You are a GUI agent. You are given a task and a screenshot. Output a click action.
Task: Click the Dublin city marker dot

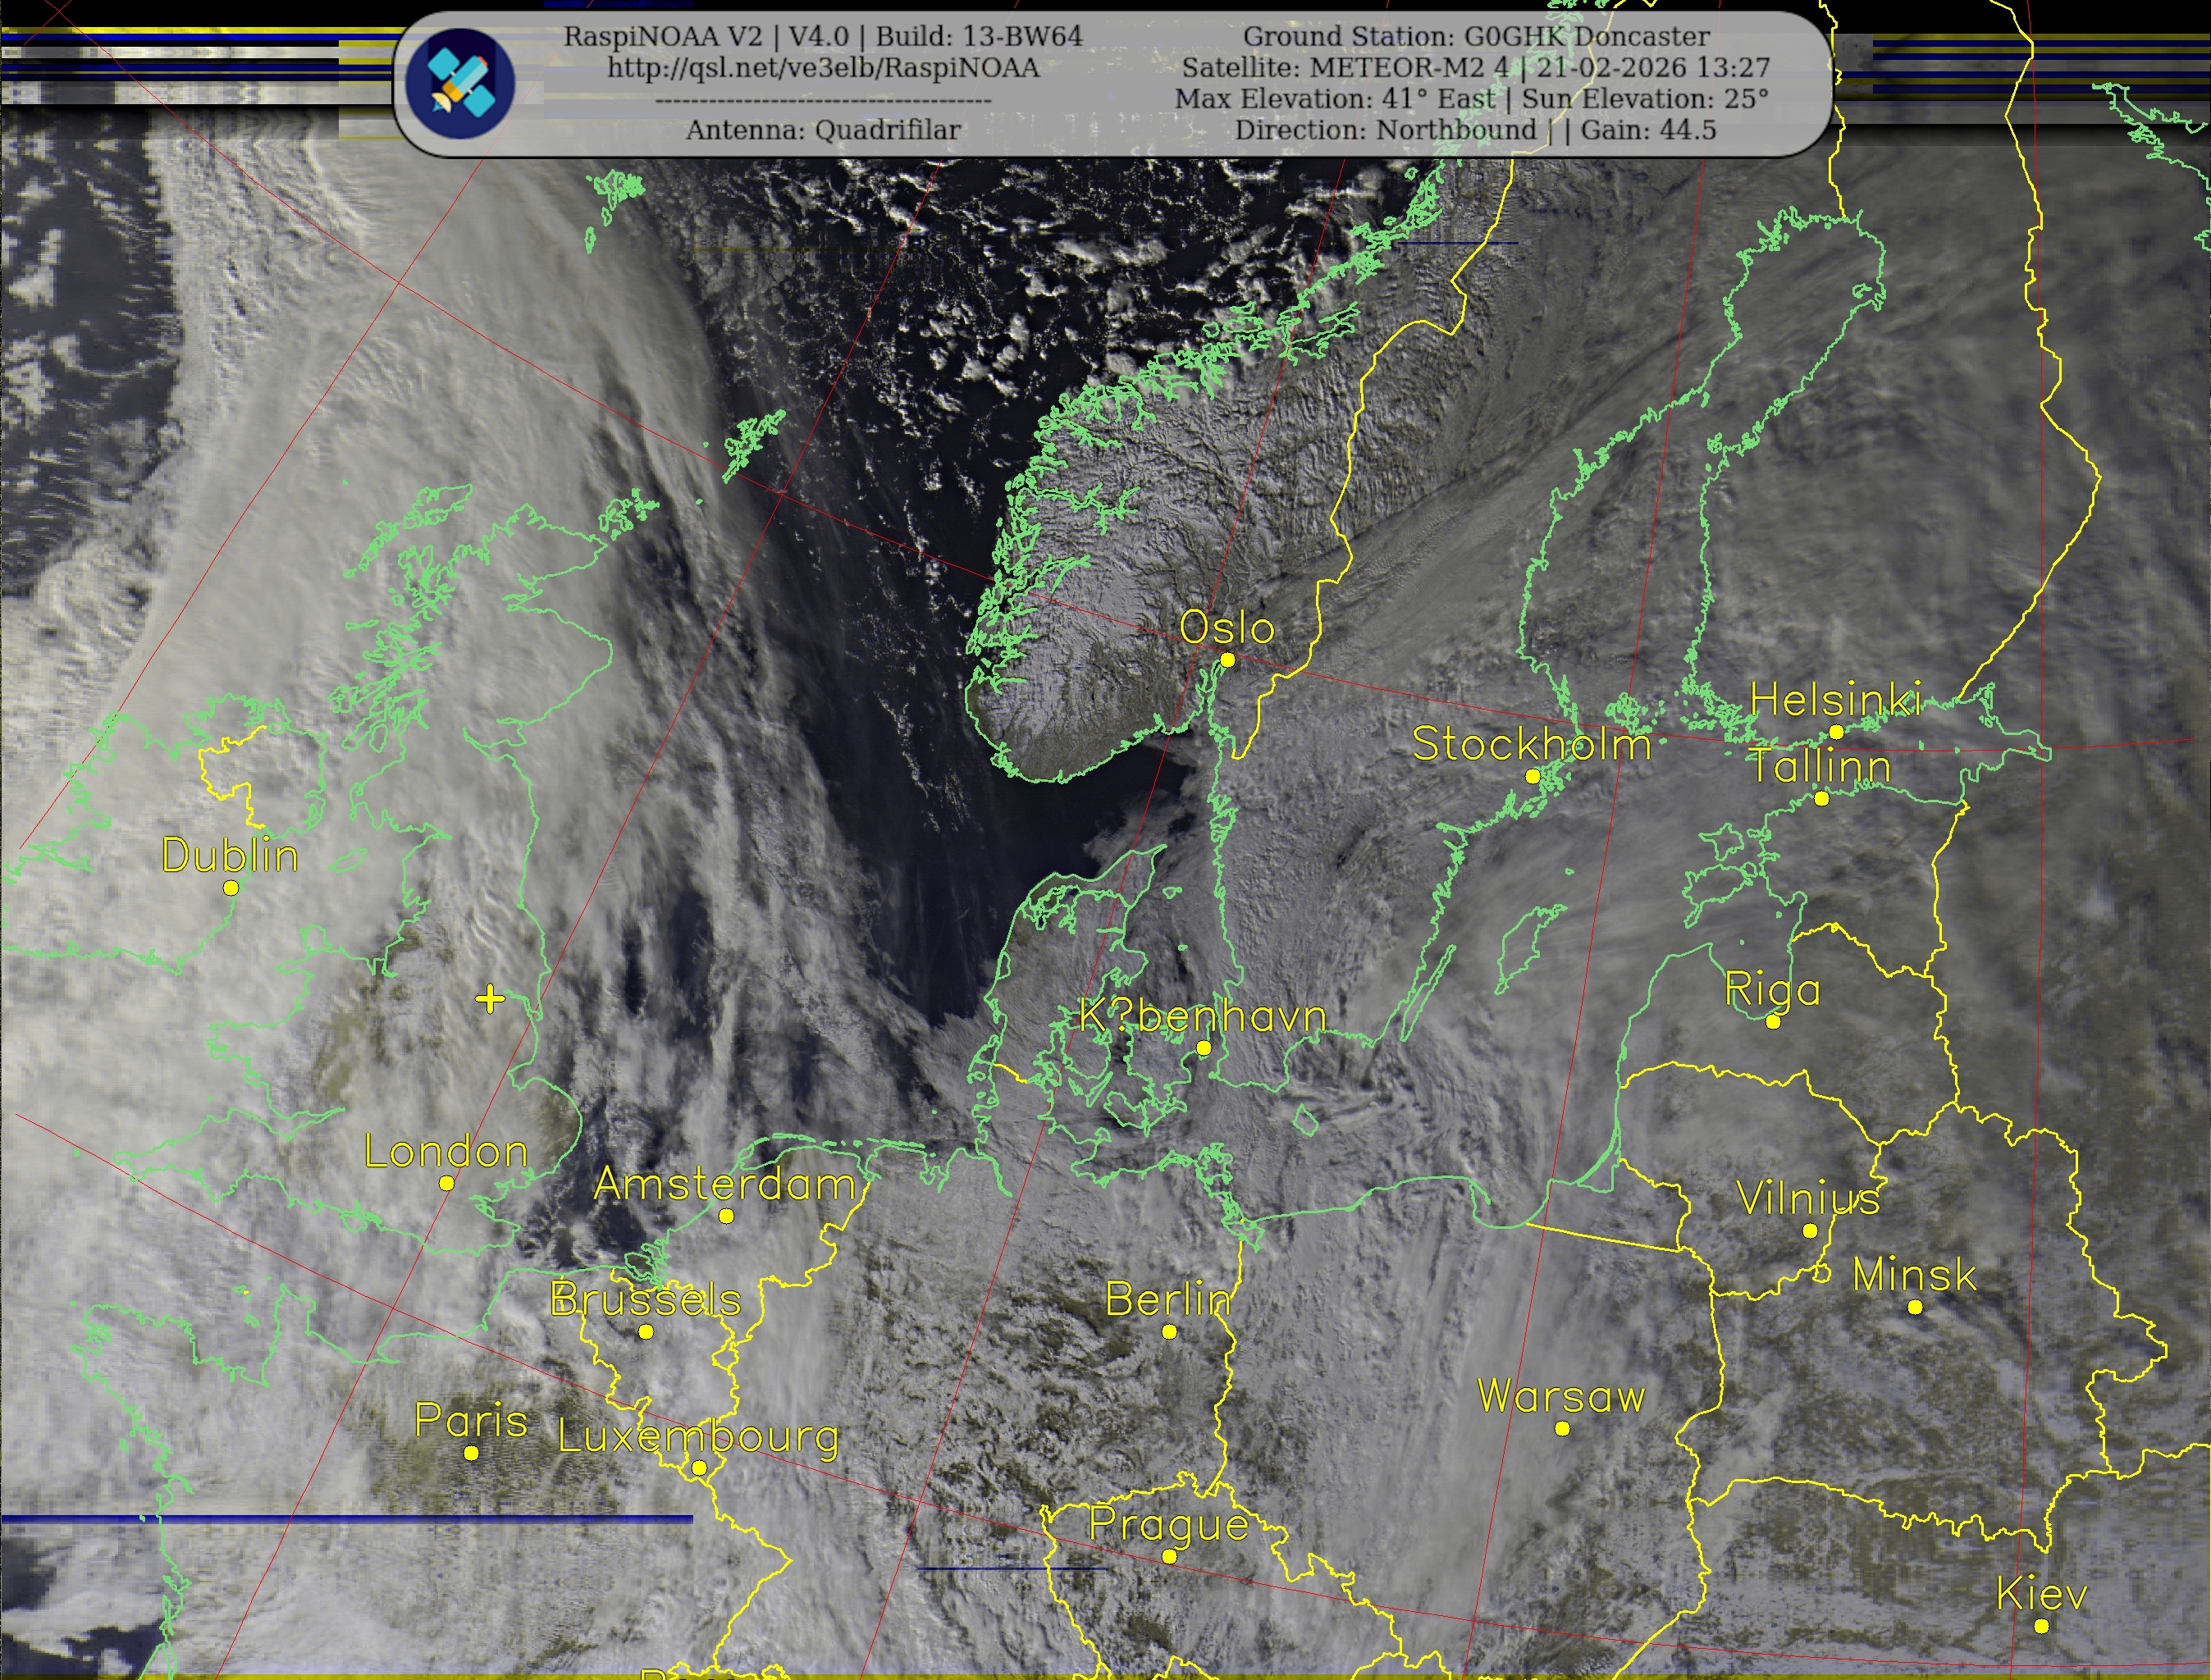[231, 888]
